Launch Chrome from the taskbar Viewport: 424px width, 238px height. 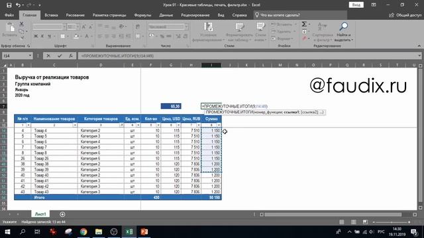pyautogui.click(x=83, y=232)
